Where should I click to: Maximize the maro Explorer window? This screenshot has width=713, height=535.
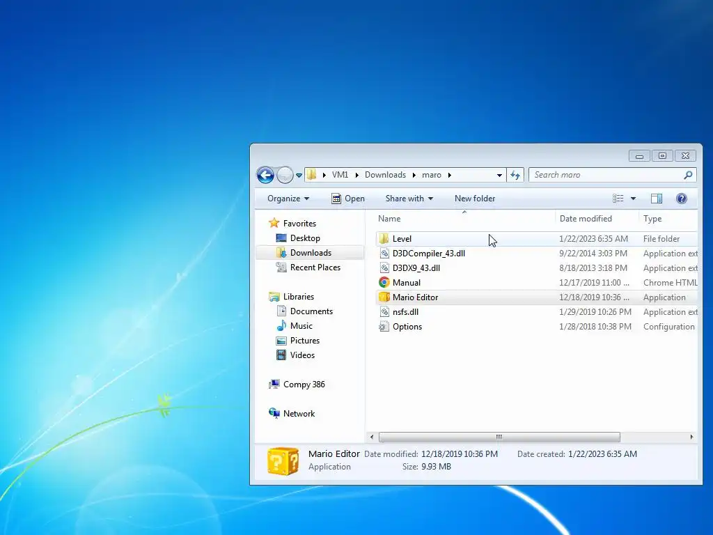(x=662, y=156)
